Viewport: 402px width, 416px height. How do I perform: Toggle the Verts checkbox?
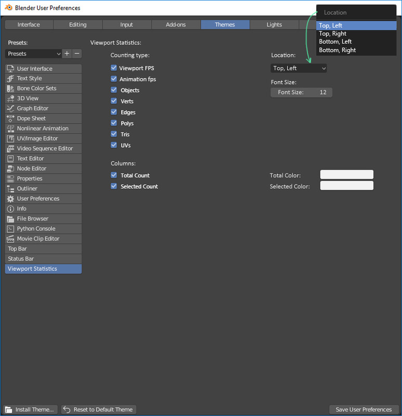[x=114, y=101]
